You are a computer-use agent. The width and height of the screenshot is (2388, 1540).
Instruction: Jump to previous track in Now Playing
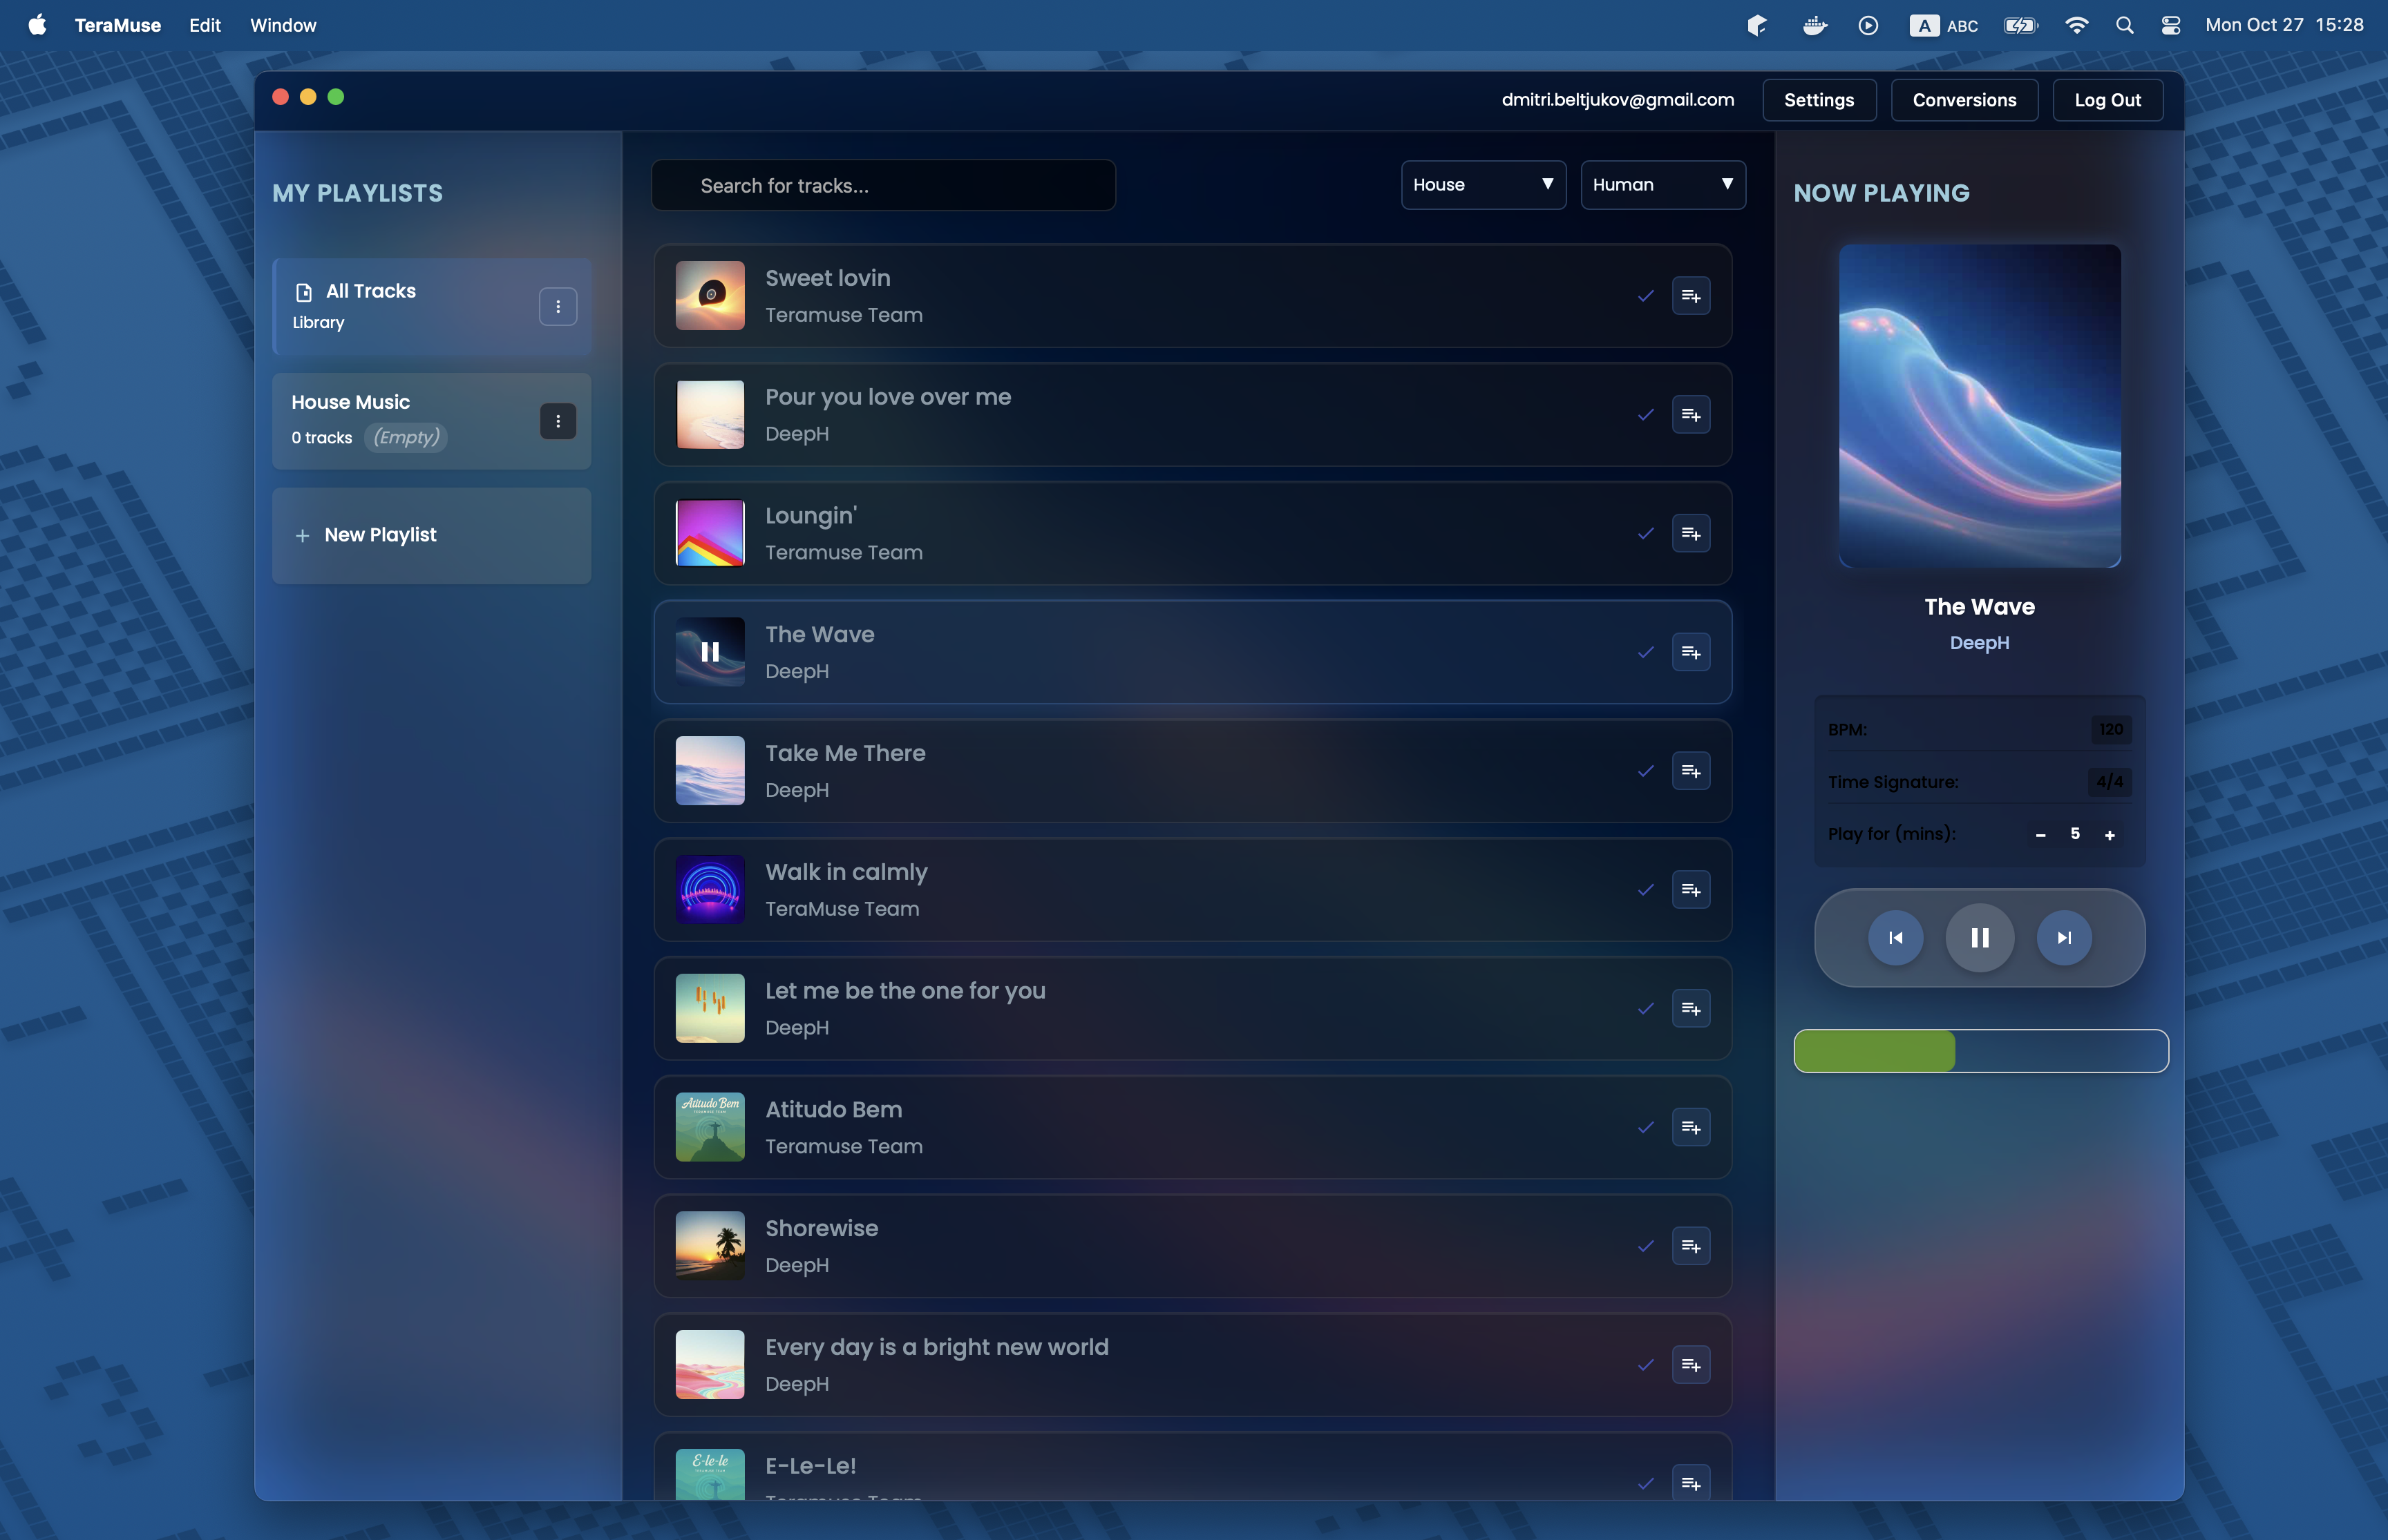[x=1896, y=937]
